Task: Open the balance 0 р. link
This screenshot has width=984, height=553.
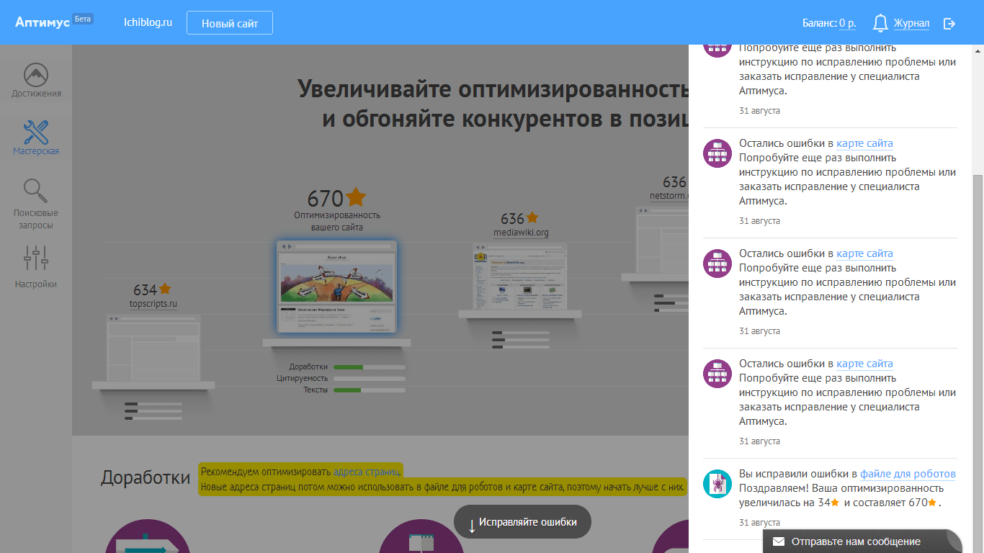Action: tap(847, 23)
